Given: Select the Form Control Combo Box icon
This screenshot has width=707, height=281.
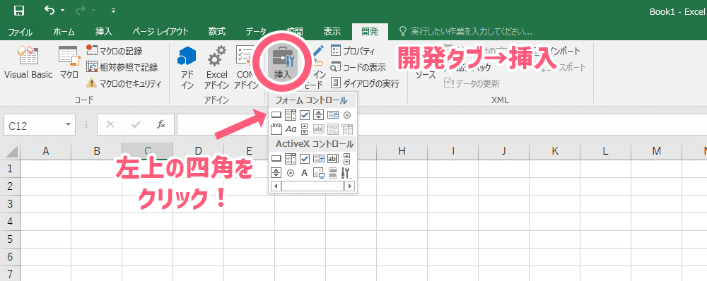Looking at the screenshot, I should (291, 115).
